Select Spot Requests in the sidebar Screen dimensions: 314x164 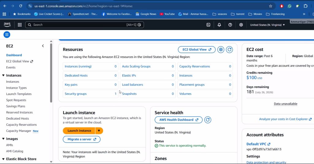(16, 100)
